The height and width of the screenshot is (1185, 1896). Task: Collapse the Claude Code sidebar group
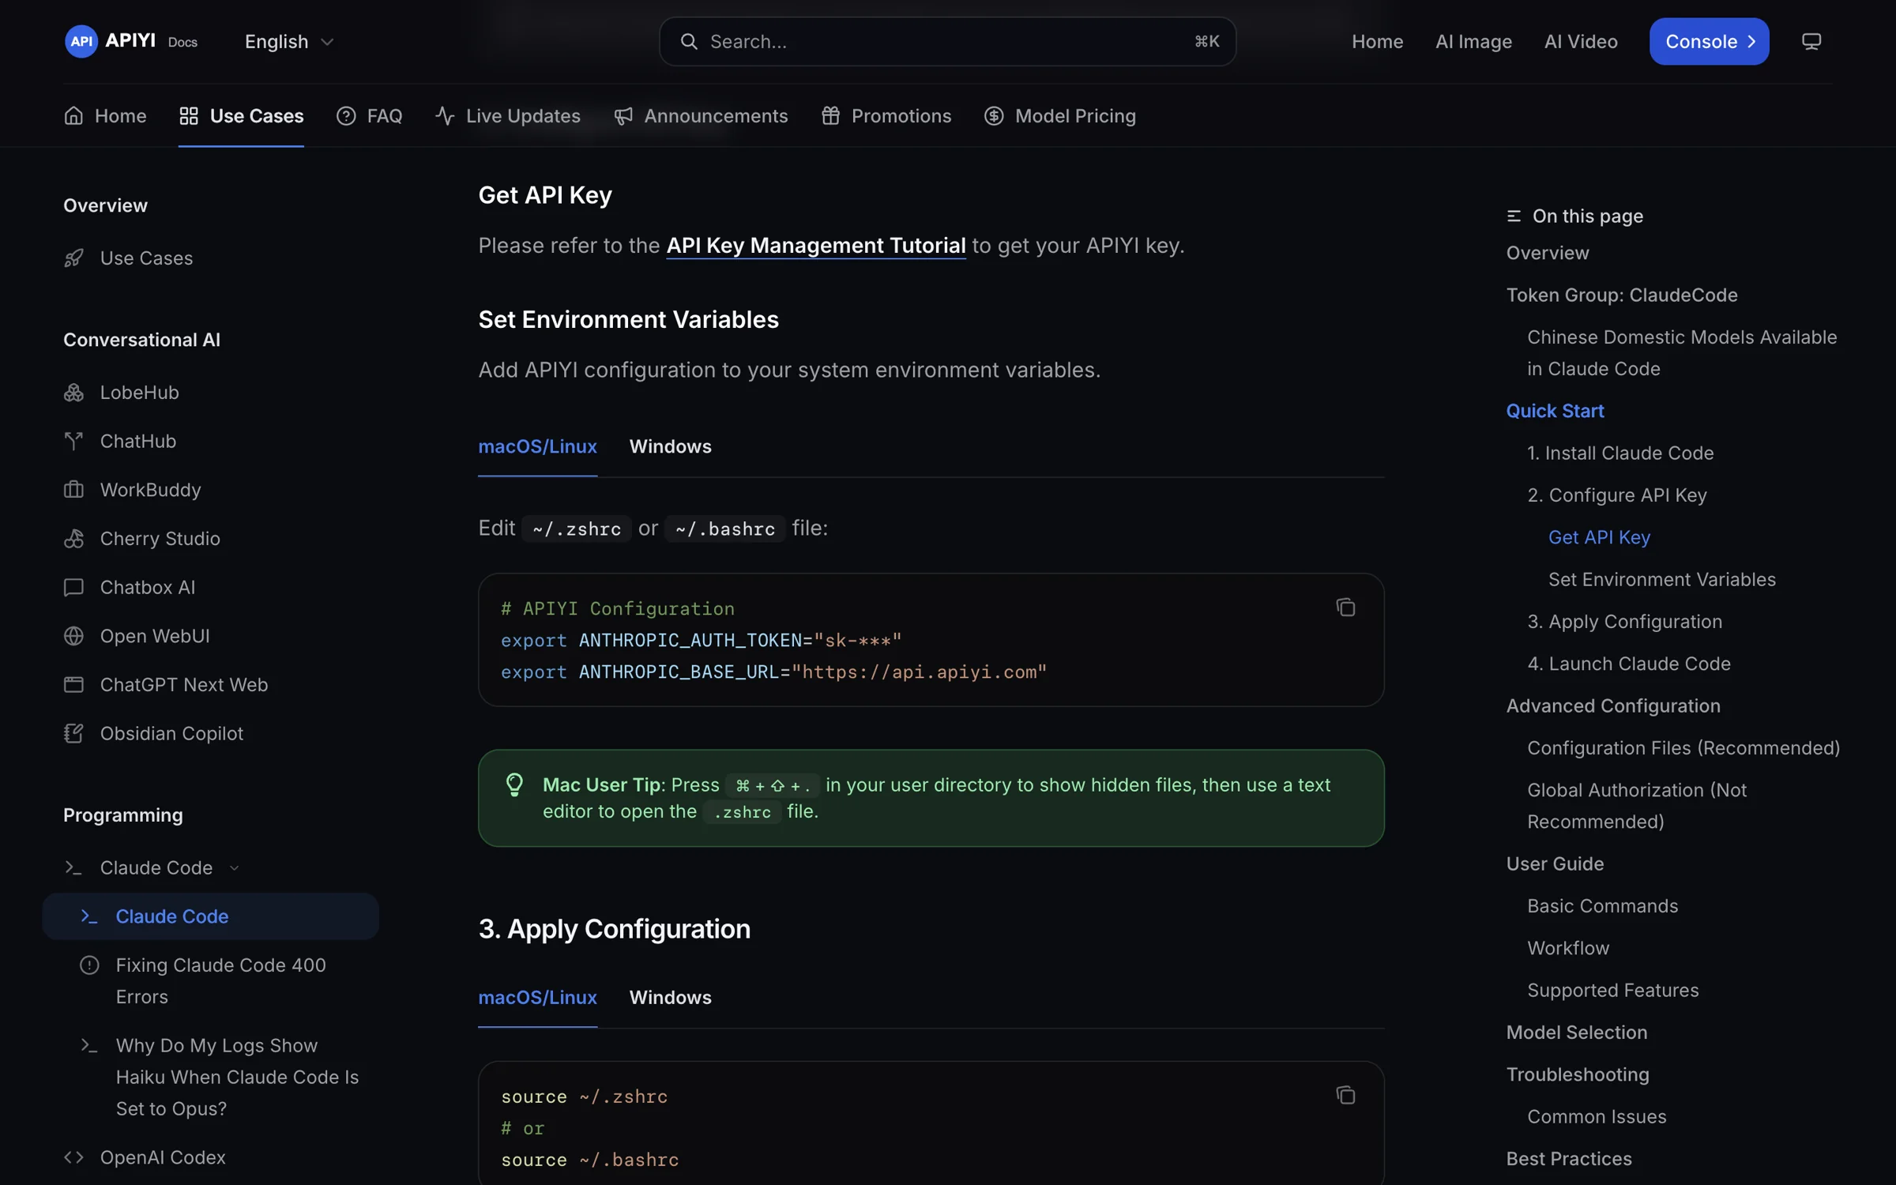pyautogui.click(x=234, y=868)
